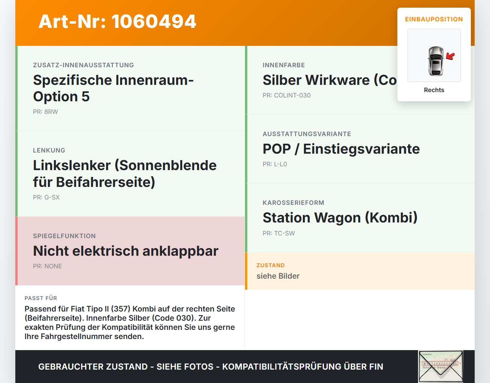Select Linkslenker Sonnenblende für Beifahrerseite text
The width and height of the screenshot is (490, 383).
[125, 174]
